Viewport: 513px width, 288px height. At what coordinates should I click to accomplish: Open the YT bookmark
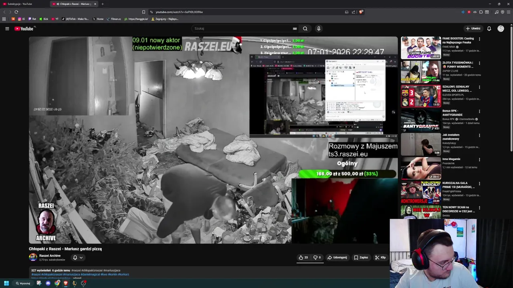(x=55, y=19)
